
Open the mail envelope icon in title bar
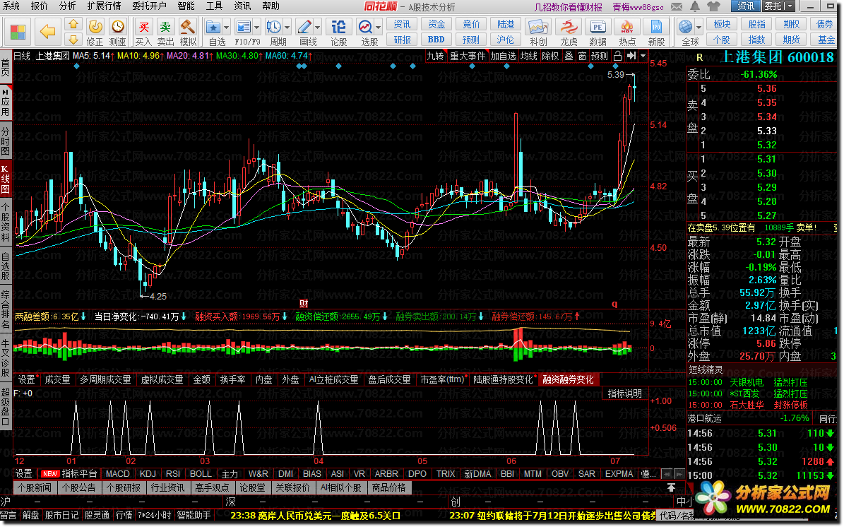tap(677, 6)
